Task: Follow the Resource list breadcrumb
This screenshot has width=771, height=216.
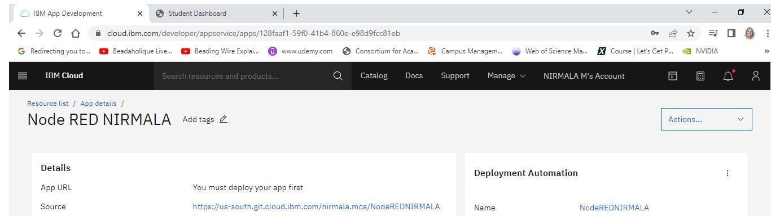Action: pos(47,103)
